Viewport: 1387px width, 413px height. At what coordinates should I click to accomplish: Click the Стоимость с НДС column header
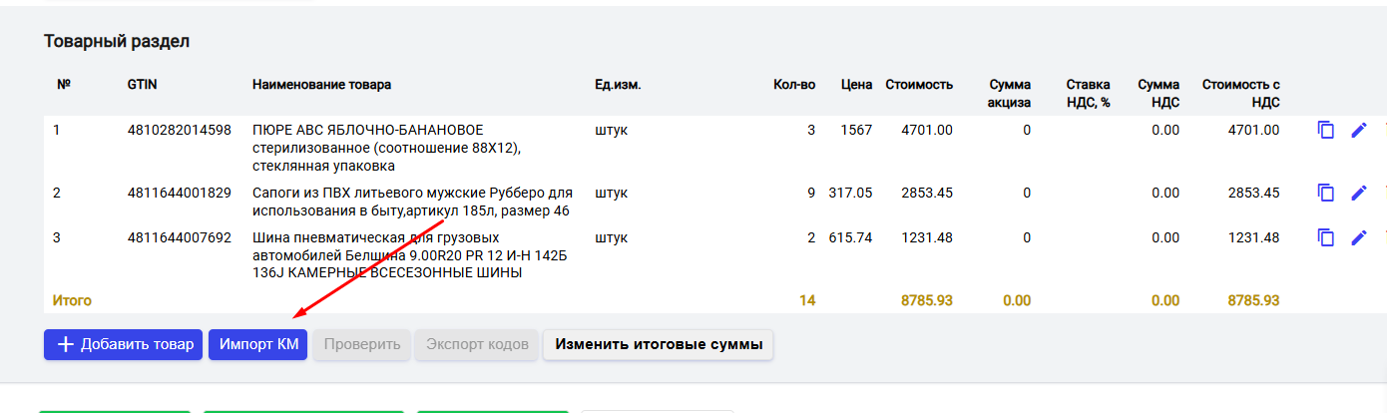(x=1240, y=93)
